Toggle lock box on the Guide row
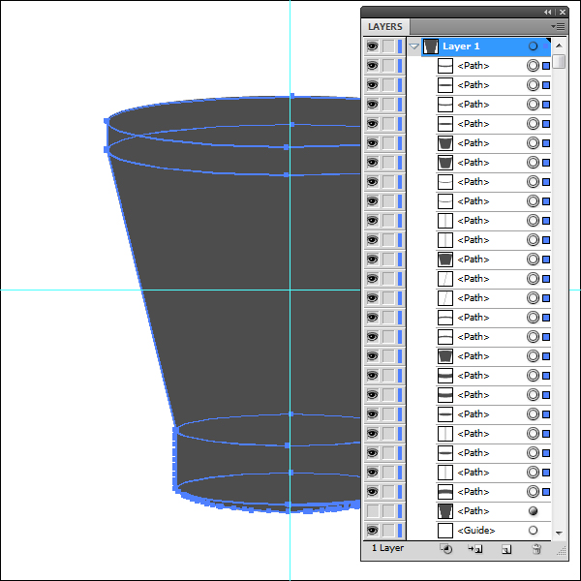581x581 pixels. click(x=388, y=531)
